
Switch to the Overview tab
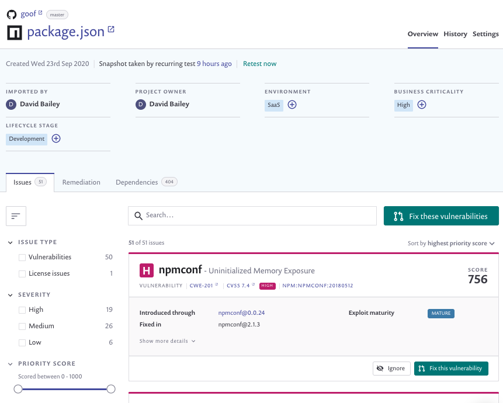422,34
